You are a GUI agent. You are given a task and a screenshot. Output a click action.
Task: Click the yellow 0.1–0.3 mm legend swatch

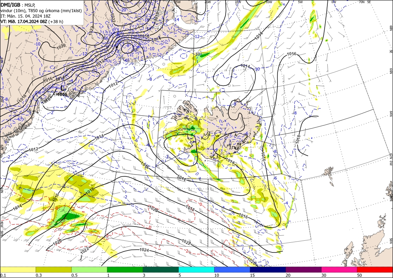18,269
